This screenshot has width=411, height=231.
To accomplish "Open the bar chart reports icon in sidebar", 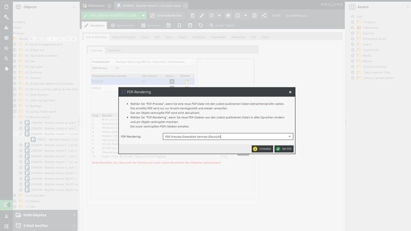I will coord(6,27).
